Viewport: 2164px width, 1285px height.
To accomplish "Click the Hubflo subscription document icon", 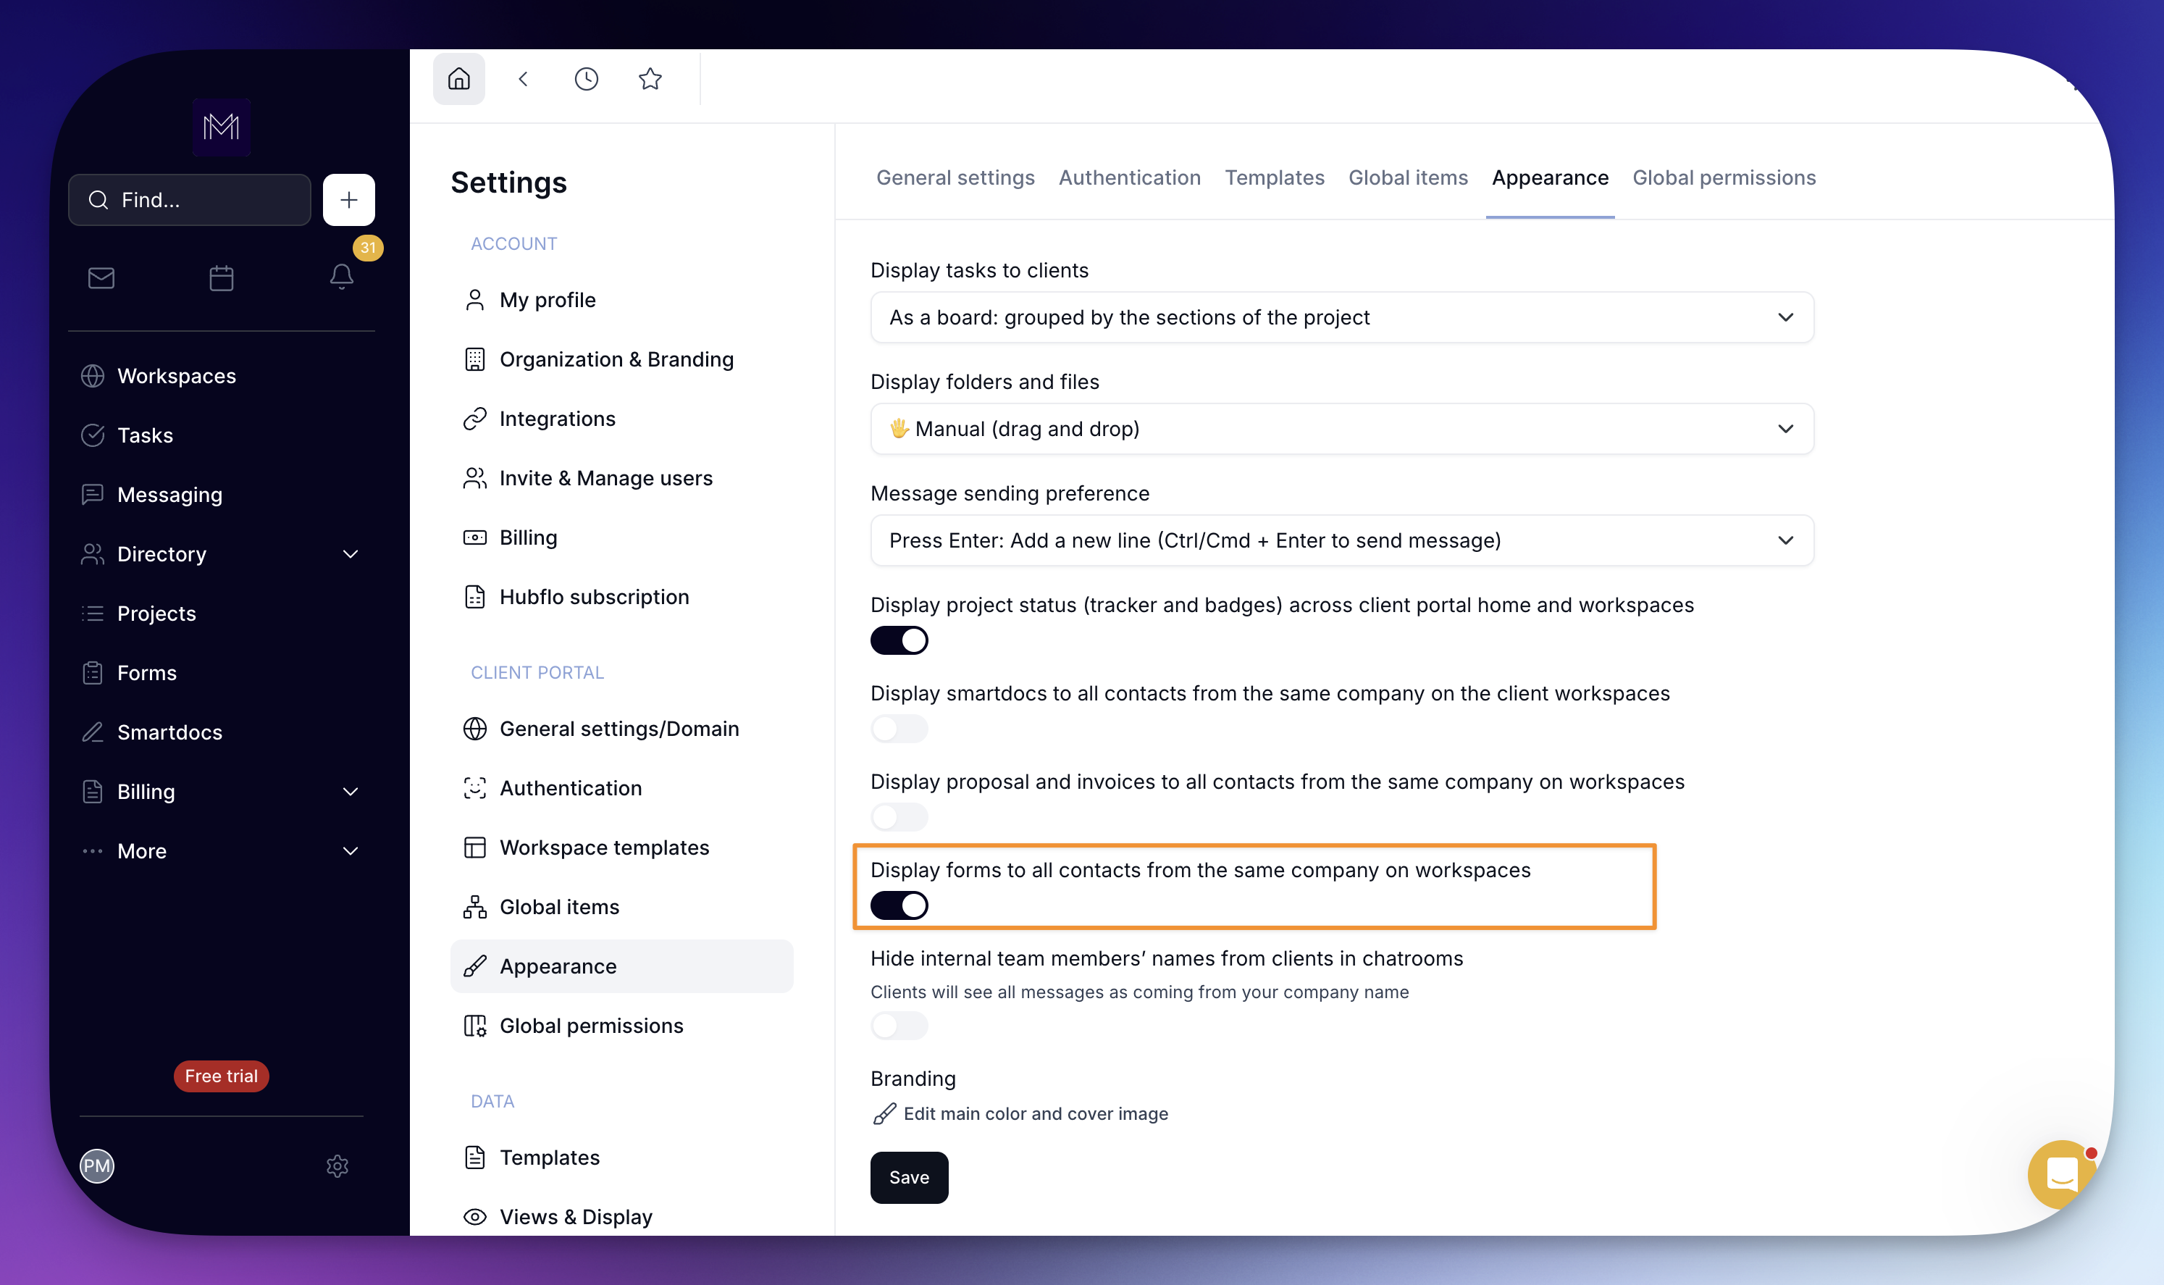I will 474,598.
